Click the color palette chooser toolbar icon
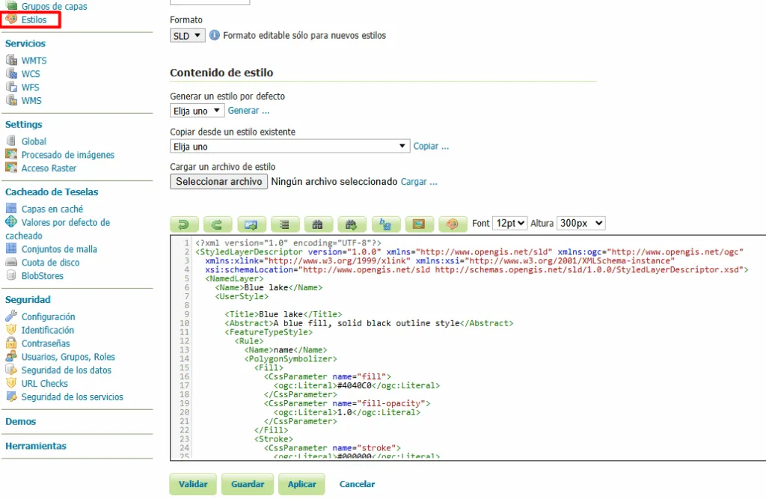The height and width of the screenshot is (499, 766). [453, 224]
